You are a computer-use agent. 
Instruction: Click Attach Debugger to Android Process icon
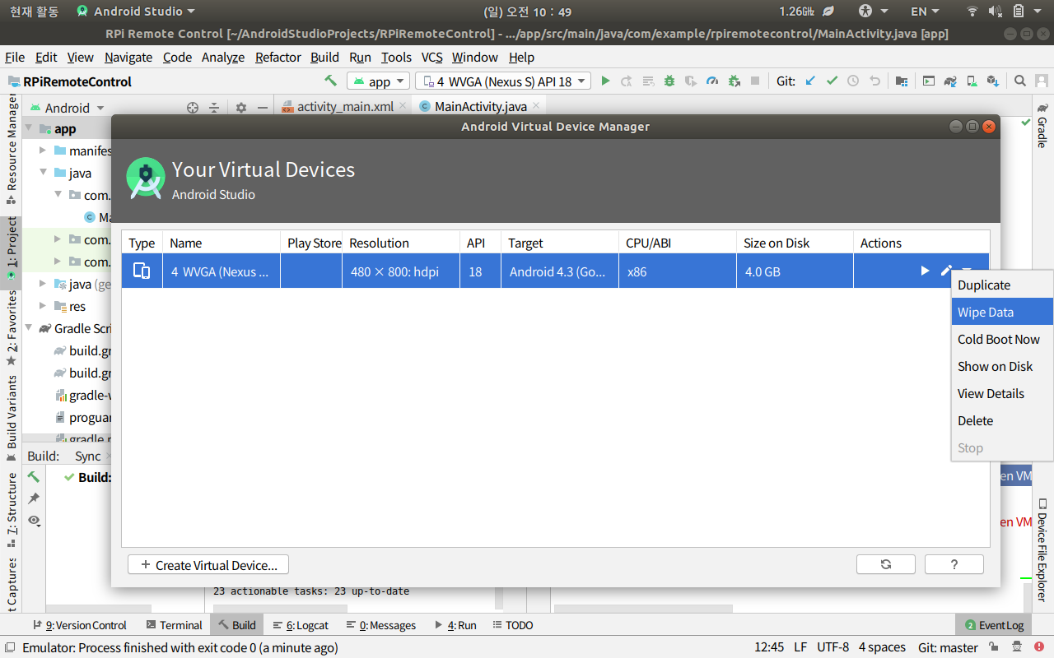734,81
